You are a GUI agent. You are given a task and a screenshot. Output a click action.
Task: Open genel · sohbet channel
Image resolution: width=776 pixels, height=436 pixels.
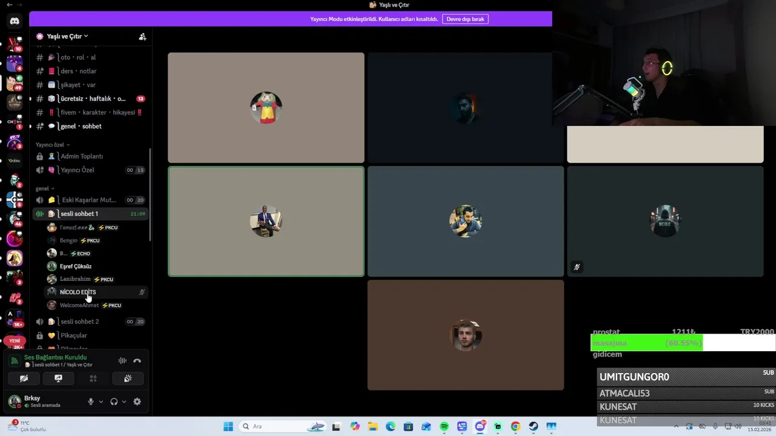(90, 126)
